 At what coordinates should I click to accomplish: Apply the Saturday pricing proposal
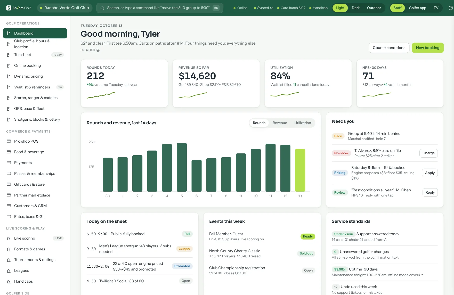point(430,173)
